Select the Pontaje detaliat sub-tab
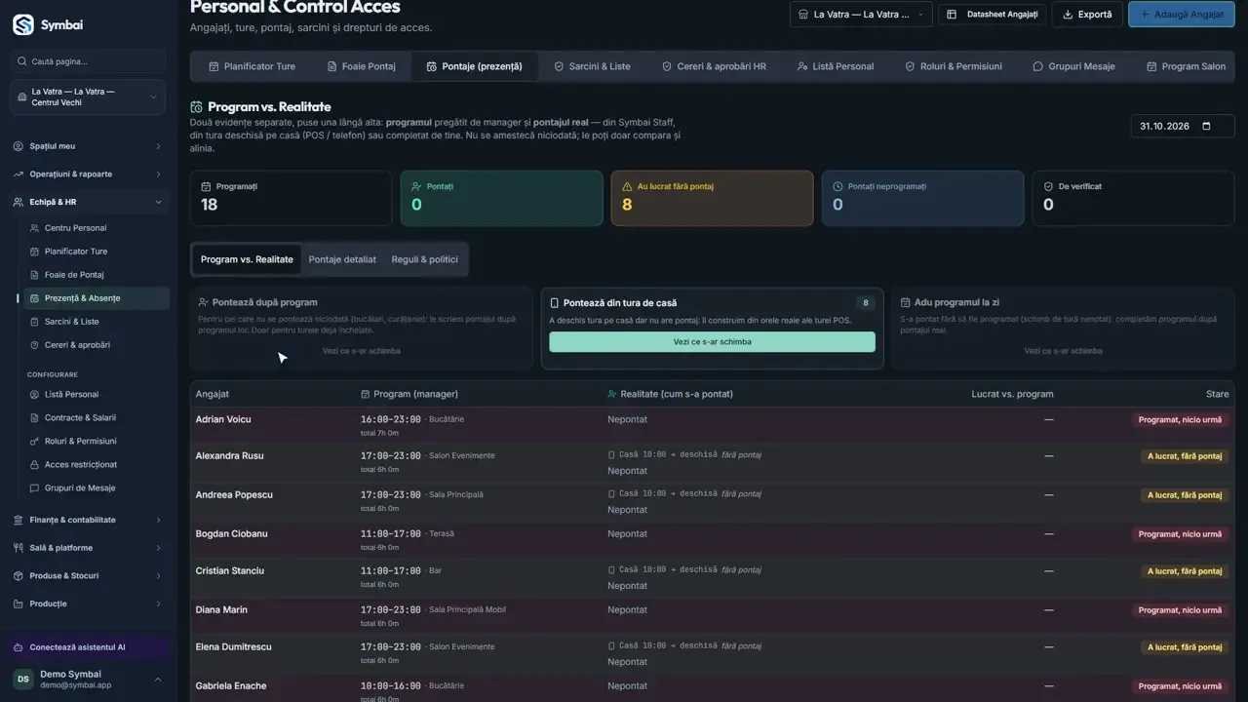This screenshot has height=702, width=1248. click(x=342, y=259)
